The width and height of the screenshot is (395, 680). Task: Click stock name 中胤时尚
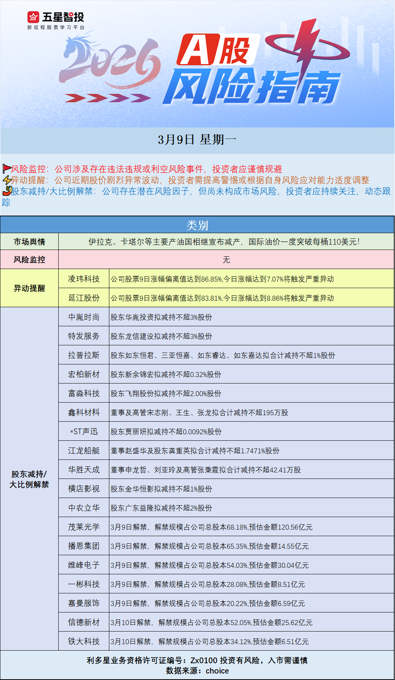coord(84,317)
